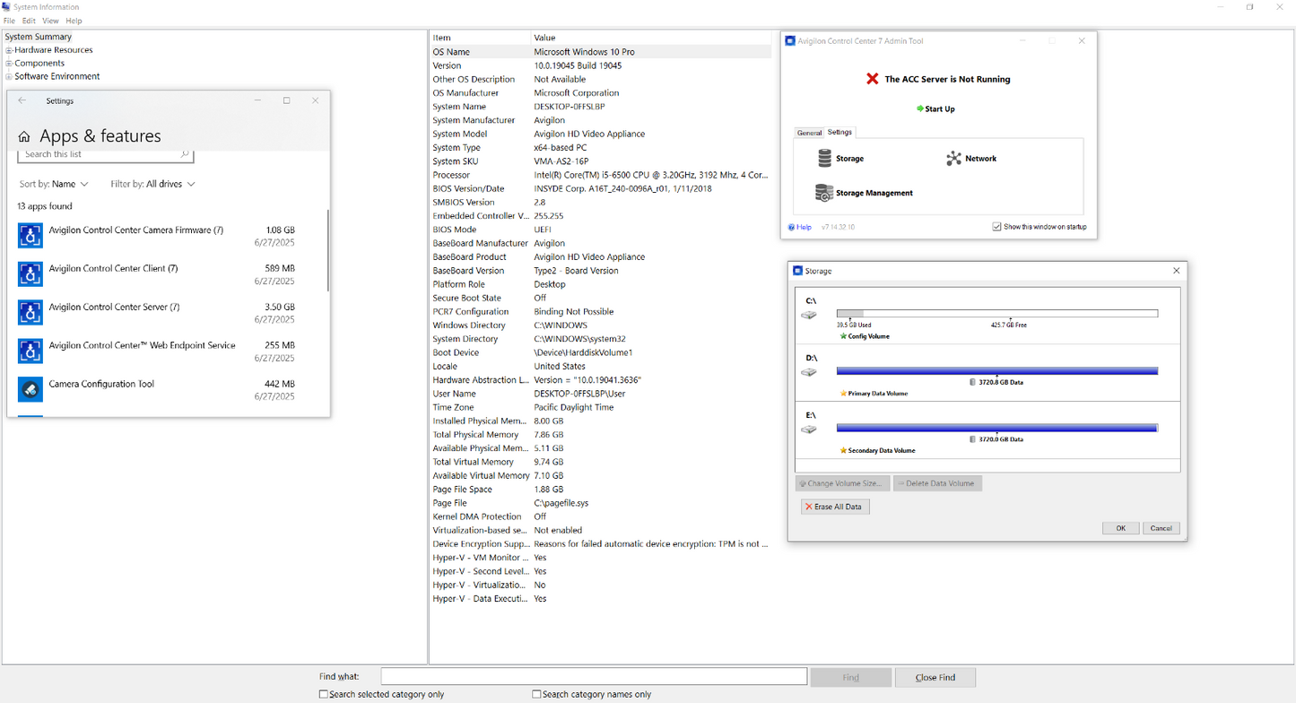
Task: Confirm Storage dialog with OK
Action: [x=1120, y=528]
